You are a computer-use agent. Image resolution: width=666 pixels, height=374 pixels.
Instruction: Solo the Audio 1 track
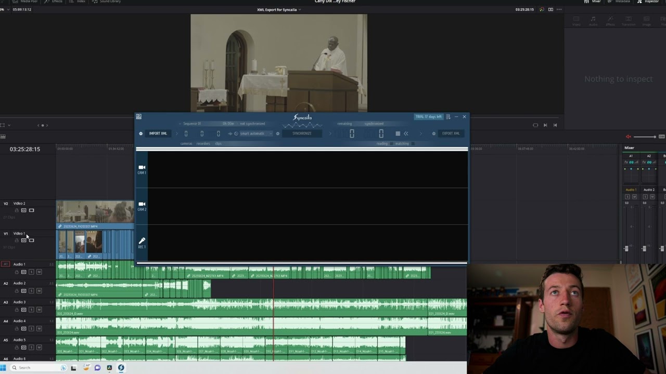[x=31, y=272]
